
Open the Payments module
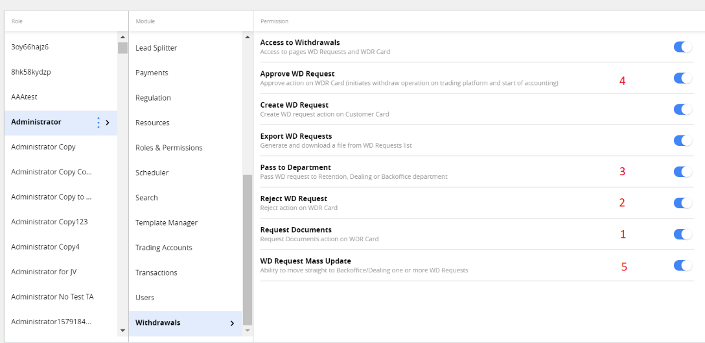(x=185, y=73)
